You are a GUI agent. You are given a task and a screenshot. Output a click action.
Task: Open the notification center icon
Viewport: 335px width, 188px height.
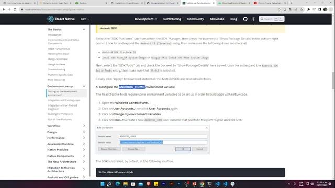pos(330,184)
